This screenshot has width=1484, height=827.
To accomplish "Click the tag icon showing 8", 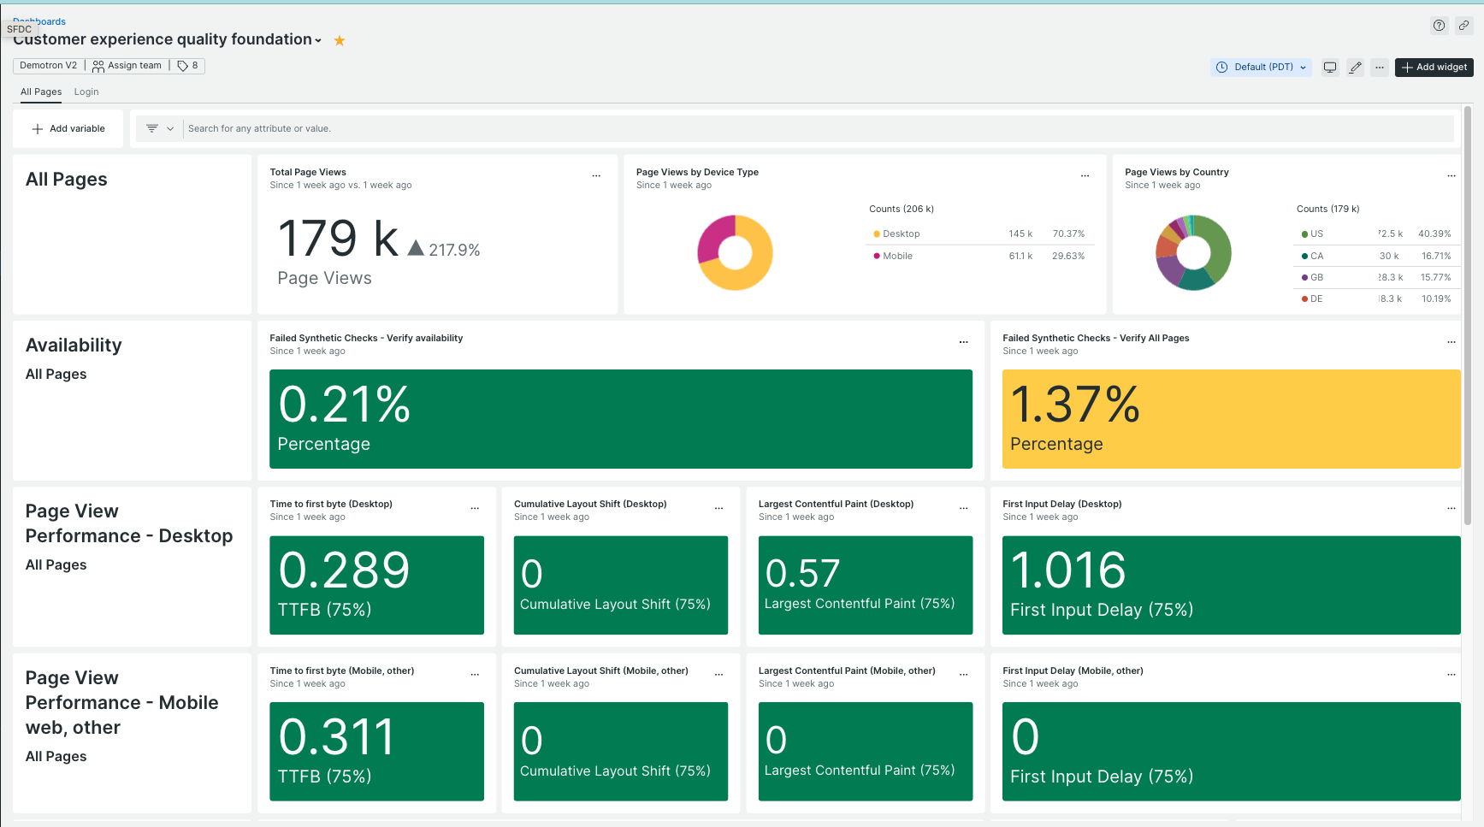I will pos(186,65).
